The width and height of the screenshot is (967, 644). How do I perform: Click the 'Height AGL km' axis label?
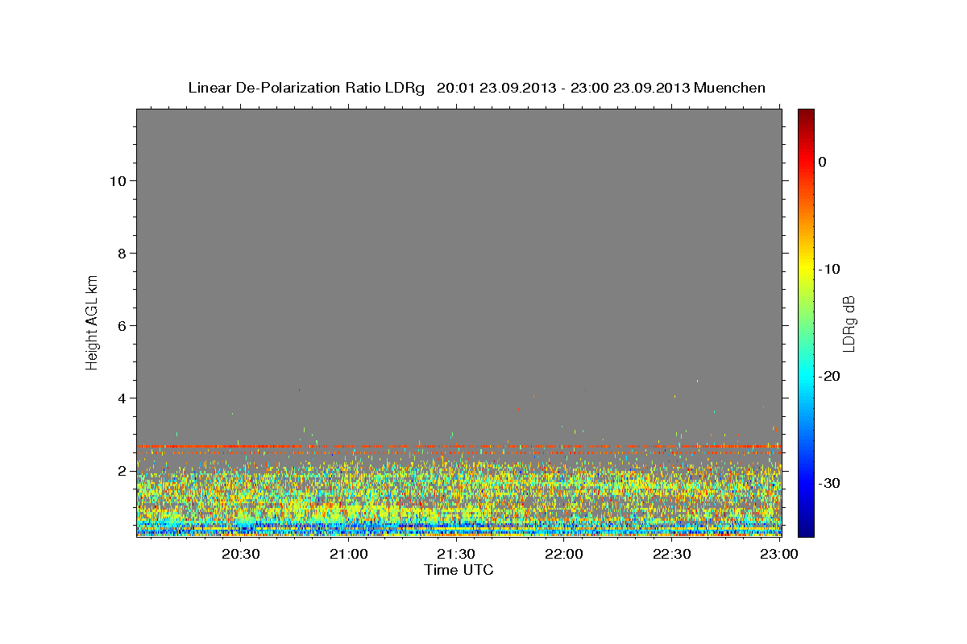click(x=92, y=321)
